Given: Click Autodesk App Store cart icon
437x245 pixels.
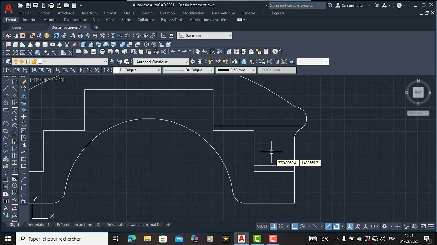Looking at the screenshot, I should [x=377, y=5].
